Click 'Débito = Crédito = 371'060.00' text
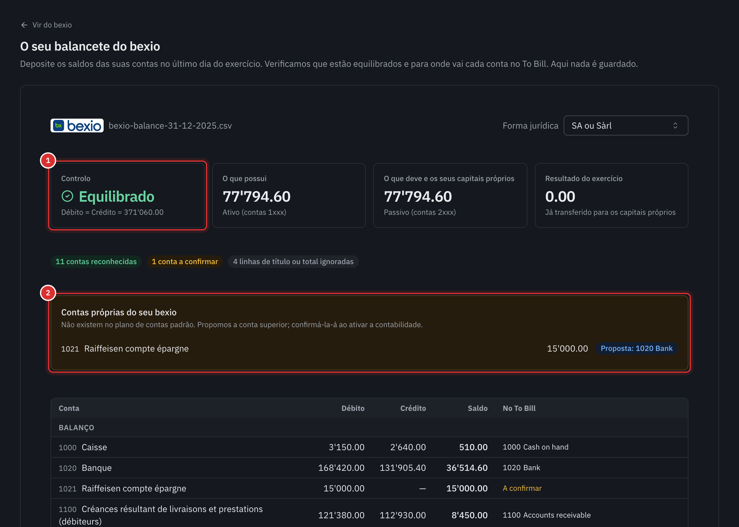The width and height of the screenshot is (739, 527). tap(112, 212)
